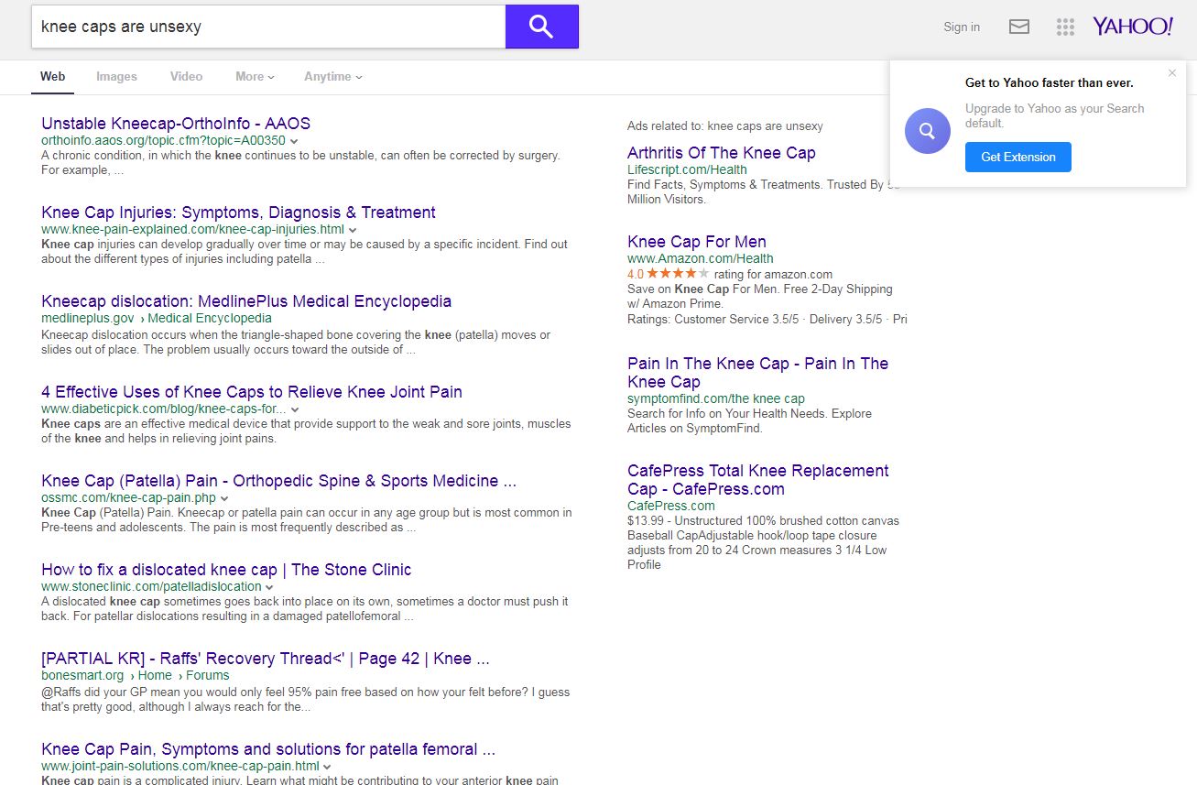Expand arrow beside knee-pain-explained.com URL

(x=353, y=230)
